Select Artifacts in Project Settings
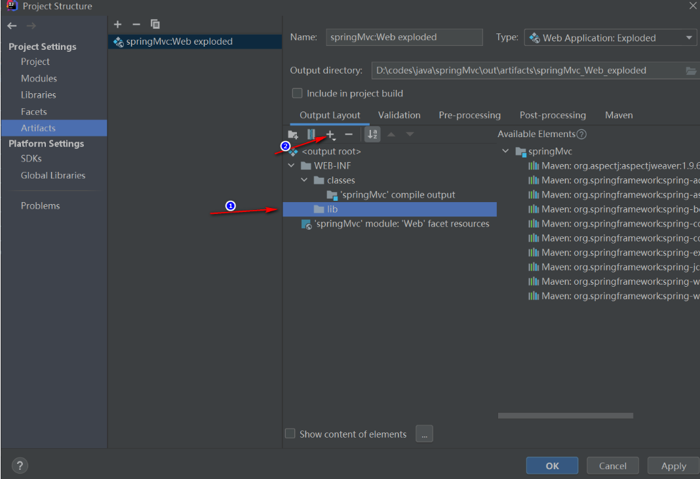700x479 pixels. coord(54,128)
